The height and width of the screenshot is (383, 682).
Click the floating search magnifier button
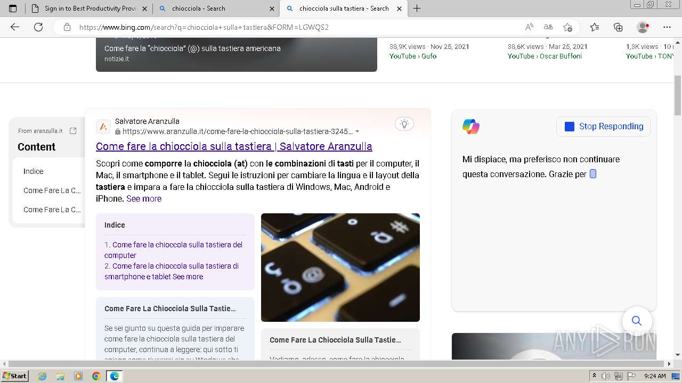click(637, 321)
